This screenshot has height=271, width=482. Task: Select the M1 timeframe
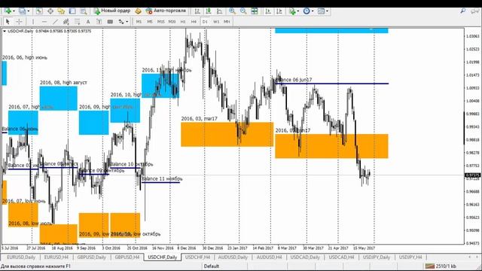point(139,22)
